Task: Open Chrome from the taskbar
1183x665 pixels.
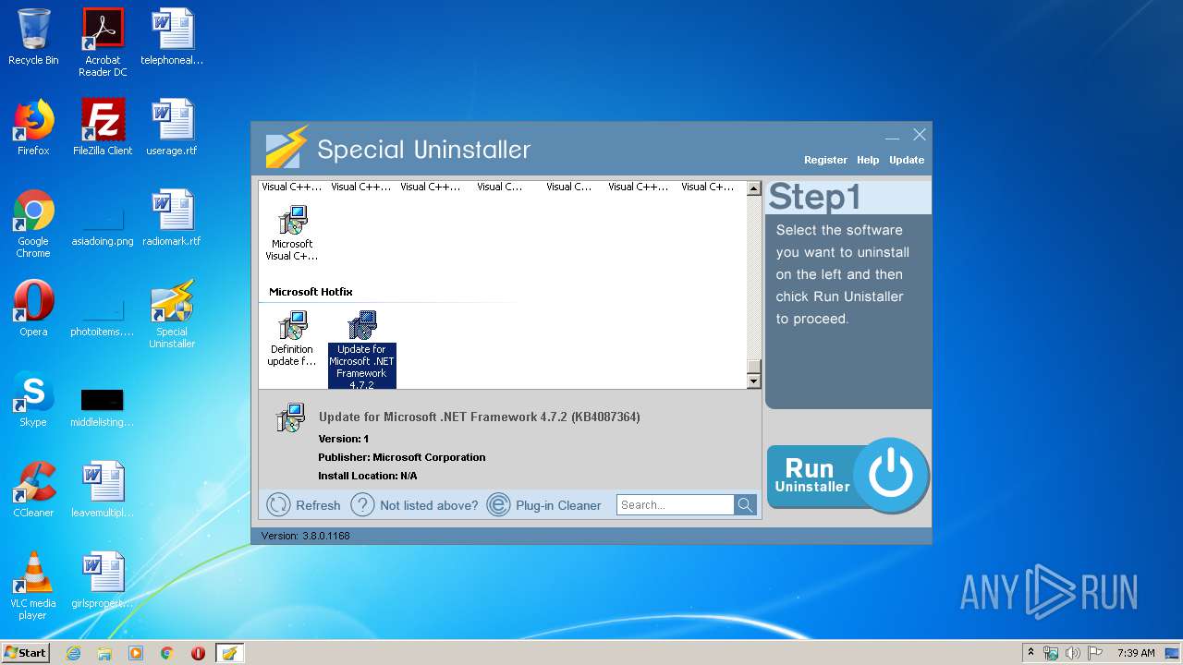Action: (x=167, y=653)
